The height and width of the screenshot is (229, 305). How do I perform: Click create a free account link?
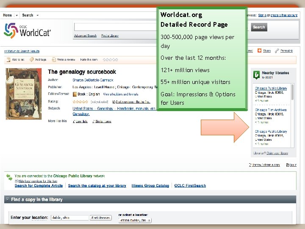(x=284, y=15)
